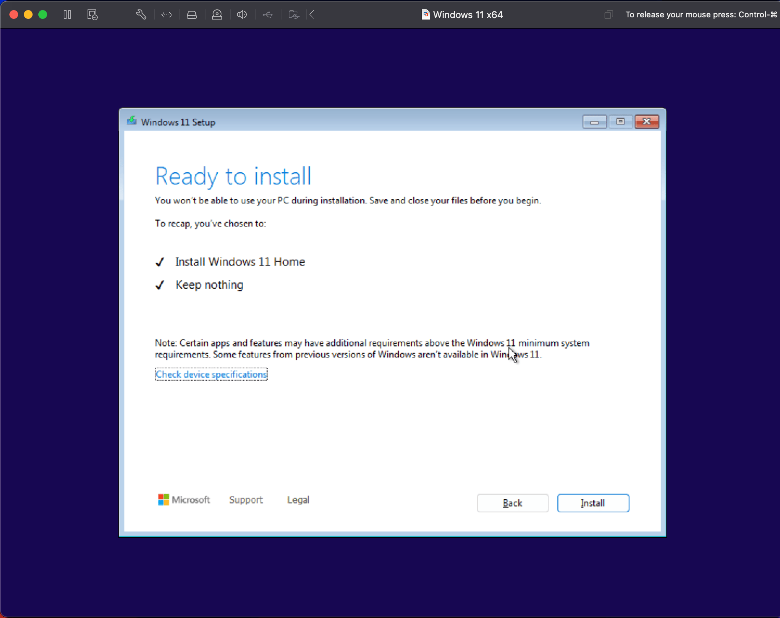
Task: Open virtual machine settings wrench
Action: pyautogui.click(x=141, y=14)
